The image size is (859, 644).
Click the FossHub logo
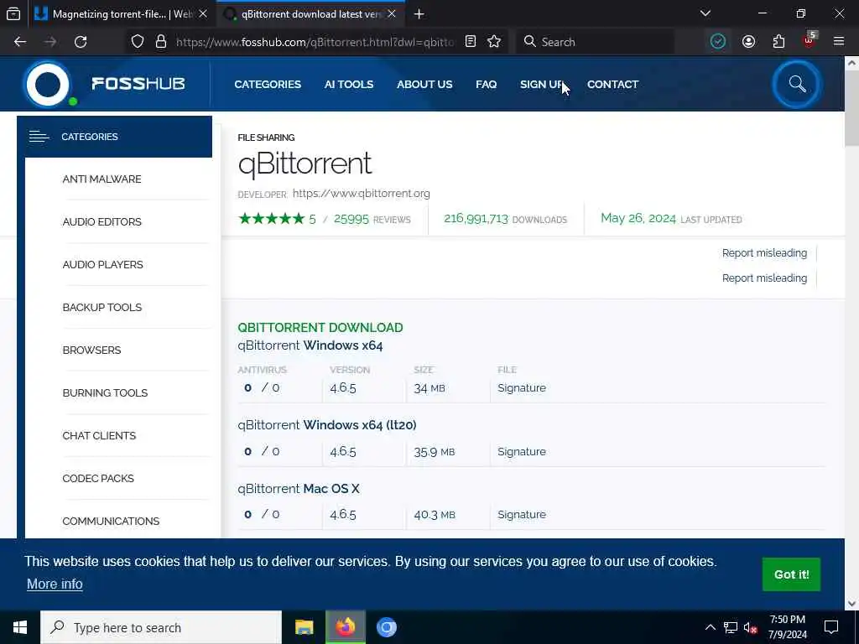click(104, 85)
